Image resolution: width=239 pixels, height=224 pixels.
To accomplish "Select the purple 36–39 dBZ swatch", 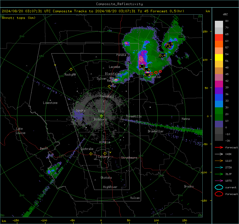I will coord(219,91).
